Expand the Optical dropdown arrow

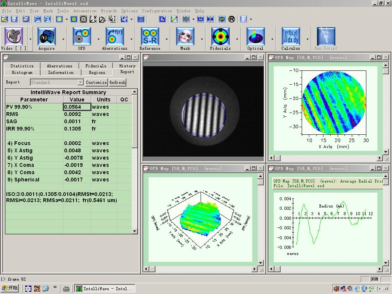272,39
